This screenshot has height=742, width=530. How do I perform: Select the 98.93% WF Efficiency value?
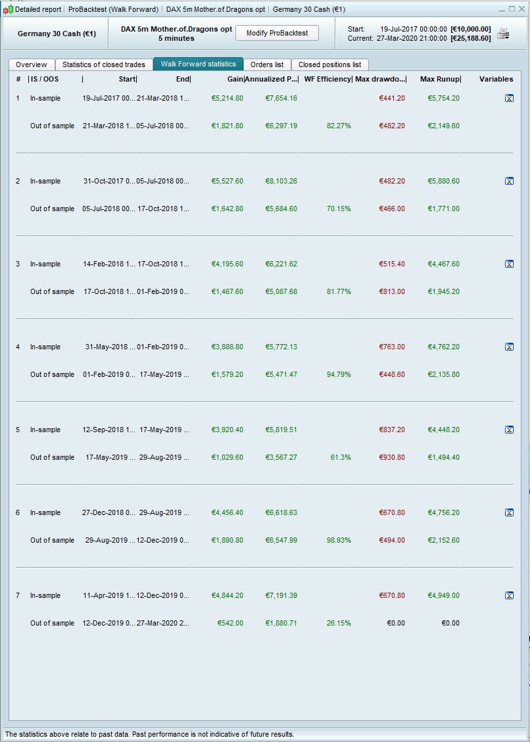point(339,540)
